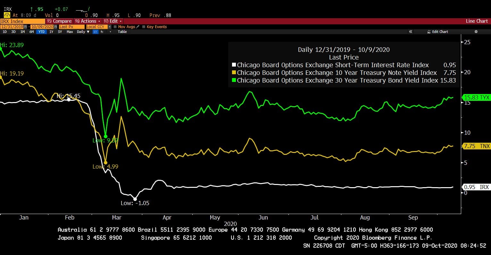Click the Line Chart title text
This screenshot has height=255, width=491.
477,21
